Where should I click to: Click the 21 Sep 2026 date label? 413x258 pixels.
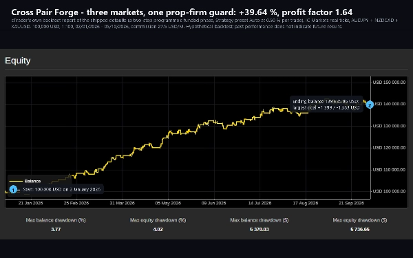pos(351,203)
